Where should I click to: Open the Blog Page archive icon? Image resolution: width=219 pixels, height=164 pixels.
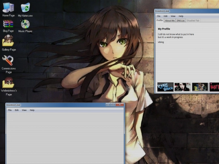(x=8, y=26)
